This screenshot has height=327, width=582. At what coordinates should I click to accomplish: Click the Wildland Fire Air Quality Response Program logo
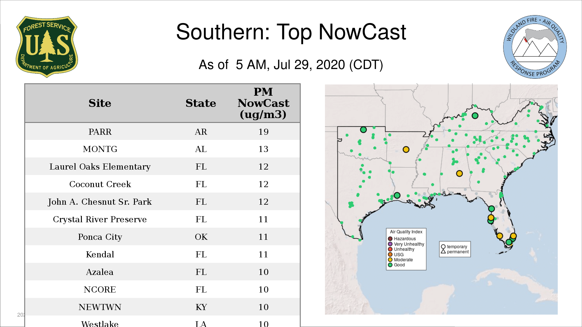(535, 47)
